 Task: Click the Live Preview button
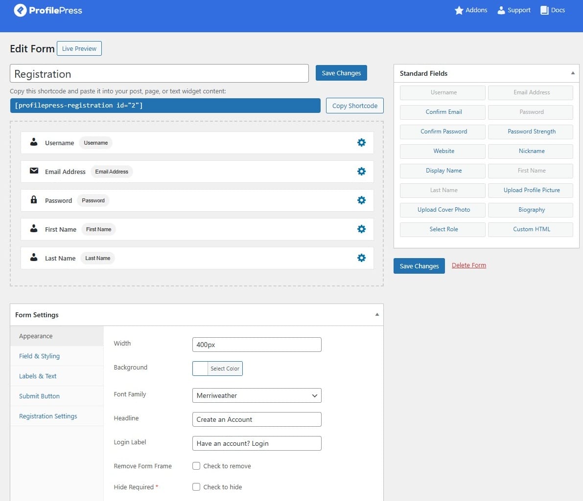click(x=79, y=49)
